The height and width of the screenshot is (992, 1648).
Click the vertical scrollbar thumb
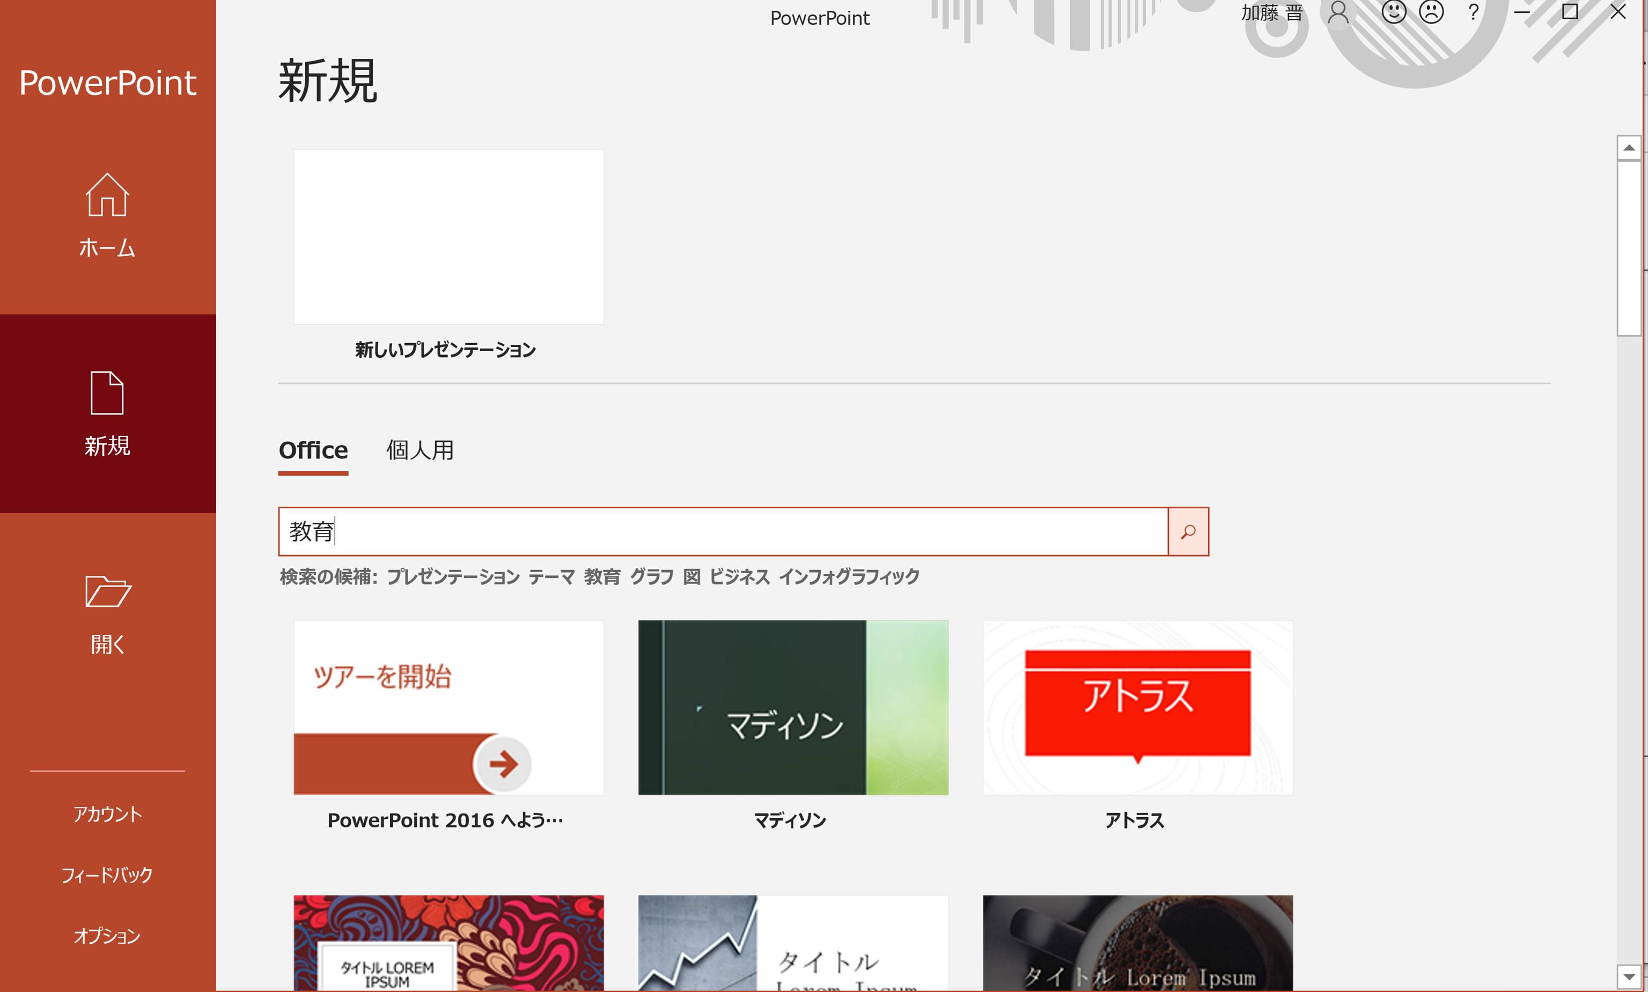click(1629, 248)
